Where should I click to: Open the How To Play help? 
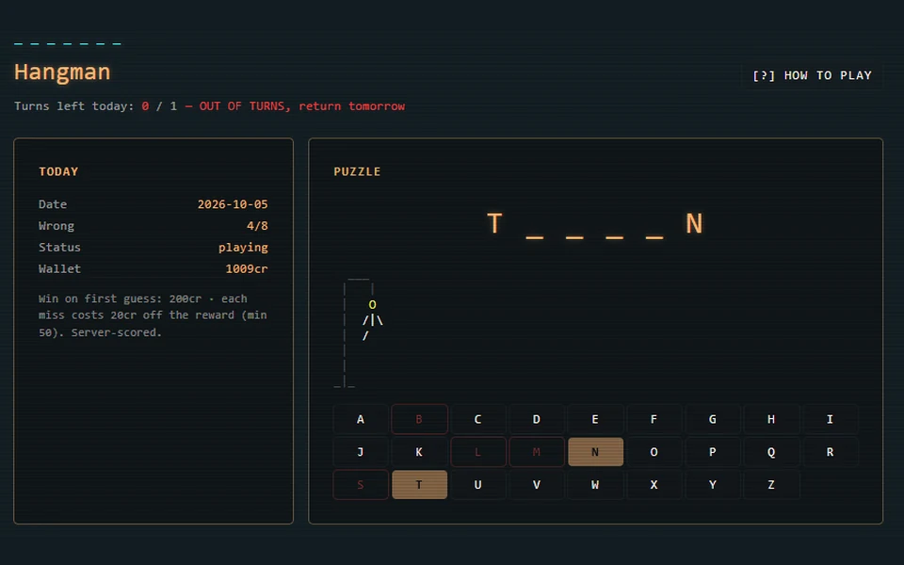pos(812,75)
